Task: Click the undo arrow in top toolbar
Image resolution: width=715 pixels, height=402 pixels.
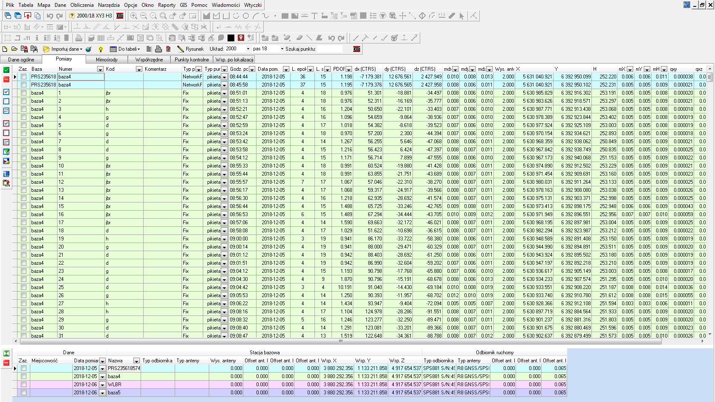Action: [50, 16]
